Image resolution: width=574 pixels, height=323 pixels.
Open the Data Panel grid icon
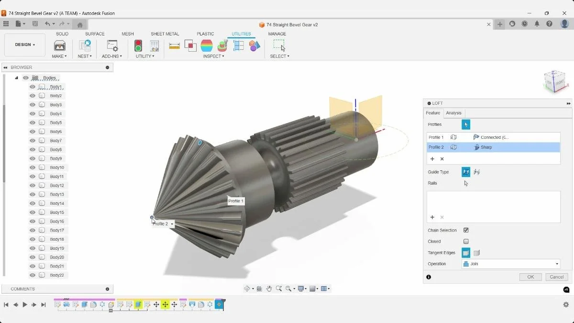pos(6,24)
